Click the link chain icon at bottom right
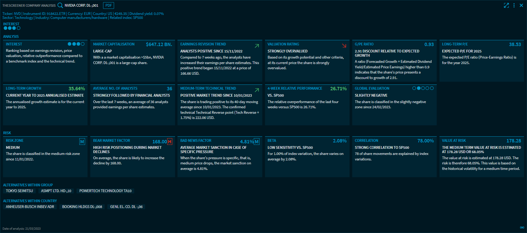Viewport: 527px width, 233px height. click(x=522, y=228)
